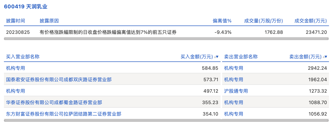Select 东方财富证券拉萨团结路第二证券营业部
Screen dimensions: 335x127
pyautogui.click(x=64, y=114)
